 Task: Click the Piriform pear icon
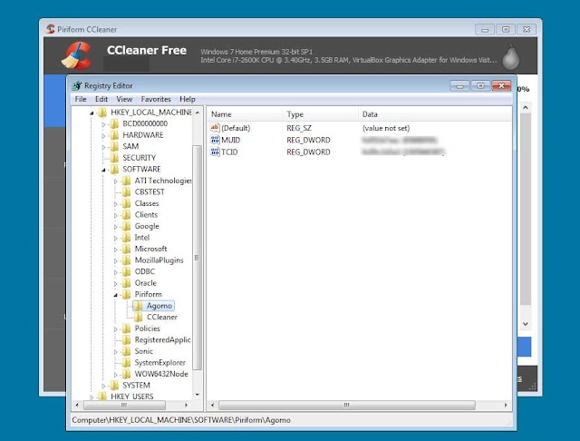[x=511, y=56]
